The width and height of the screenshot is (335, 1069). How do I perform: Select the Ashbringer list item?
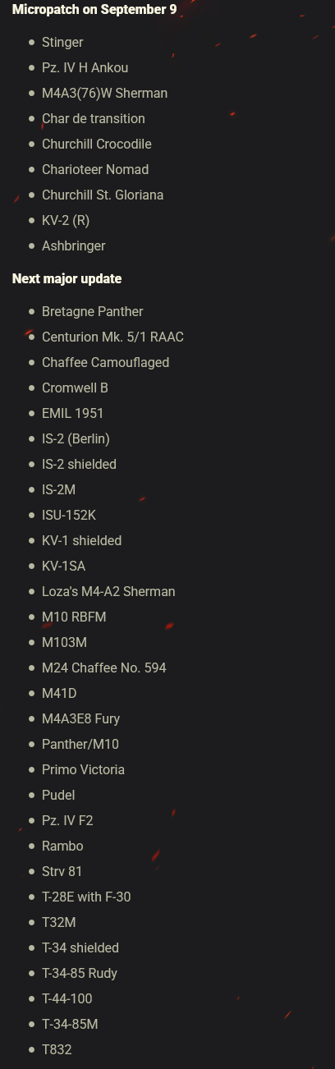(x=74, y=245)
